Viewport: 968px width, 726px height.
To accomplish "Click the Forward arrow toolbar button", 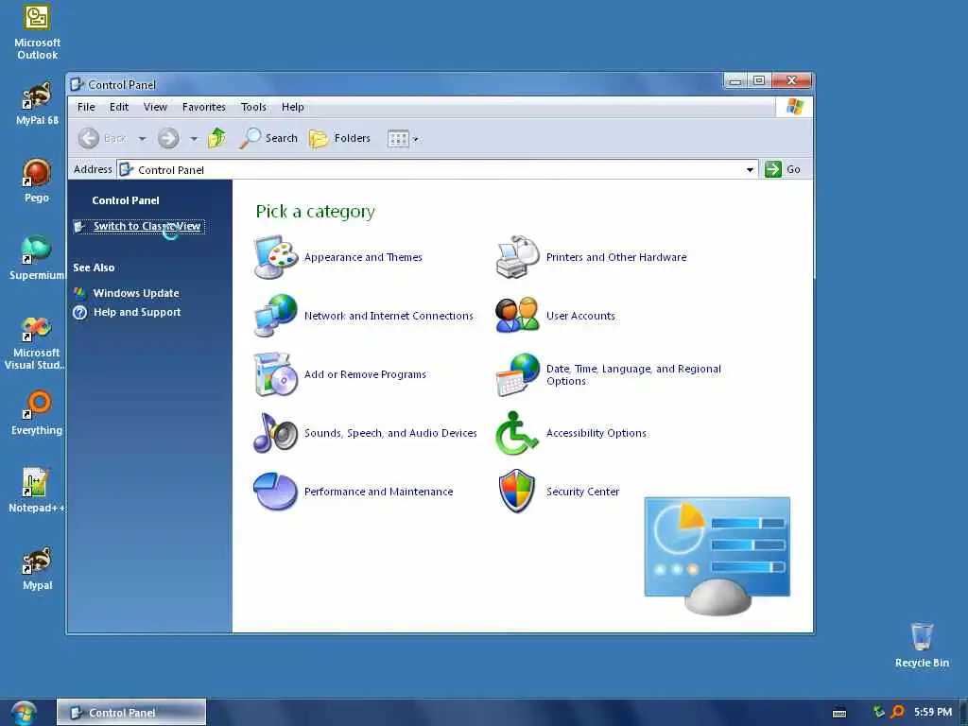I will [168, 138].
